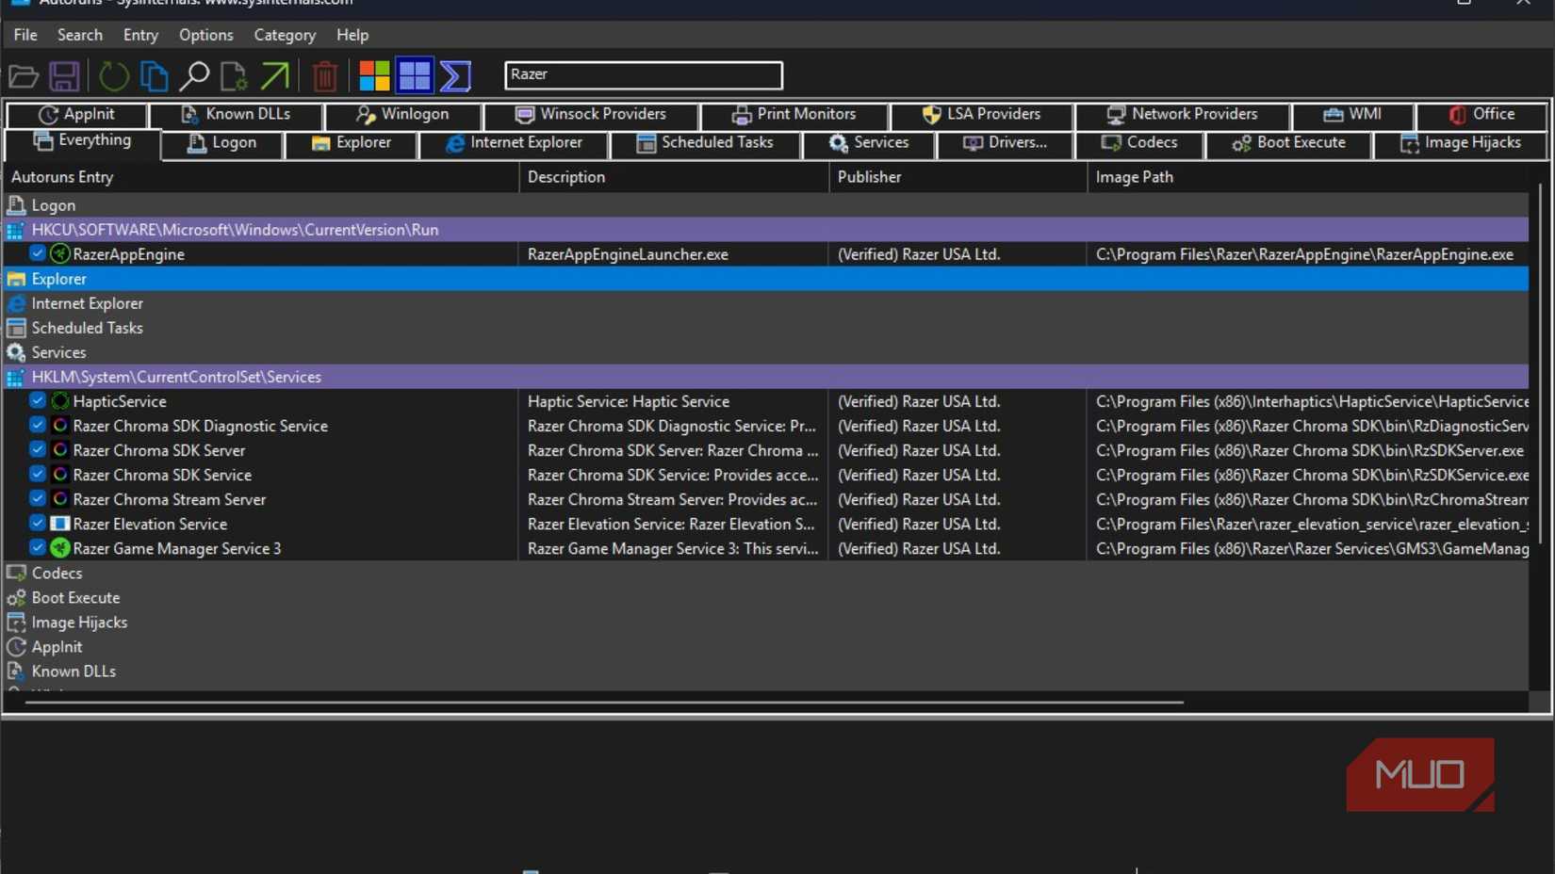1555x874 pixels.
Task: Click the Open folder toolbar icon
Action: pyautogui.click(x=24, y=76)
